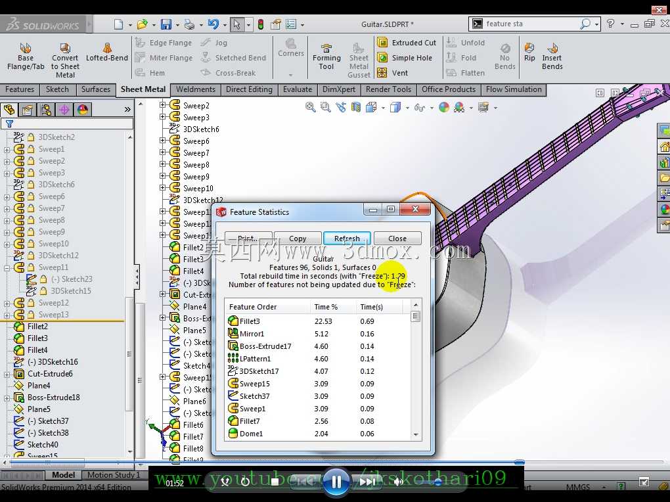This screenshot has height=502, width=670.
Task: Toggle the video mute speaker button
Action: (x=398, y=482)
